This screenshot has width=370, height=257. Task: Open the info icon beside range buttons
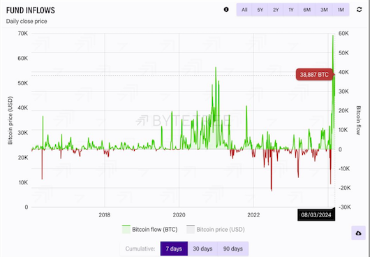pyautogui.click(x=226, y=10)
